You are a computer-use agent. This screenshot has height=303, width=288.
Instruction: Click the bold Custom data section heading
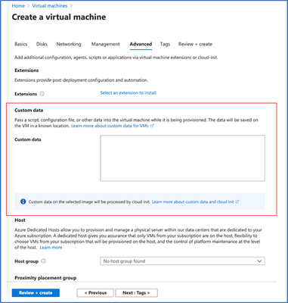(x=29, y=111)
